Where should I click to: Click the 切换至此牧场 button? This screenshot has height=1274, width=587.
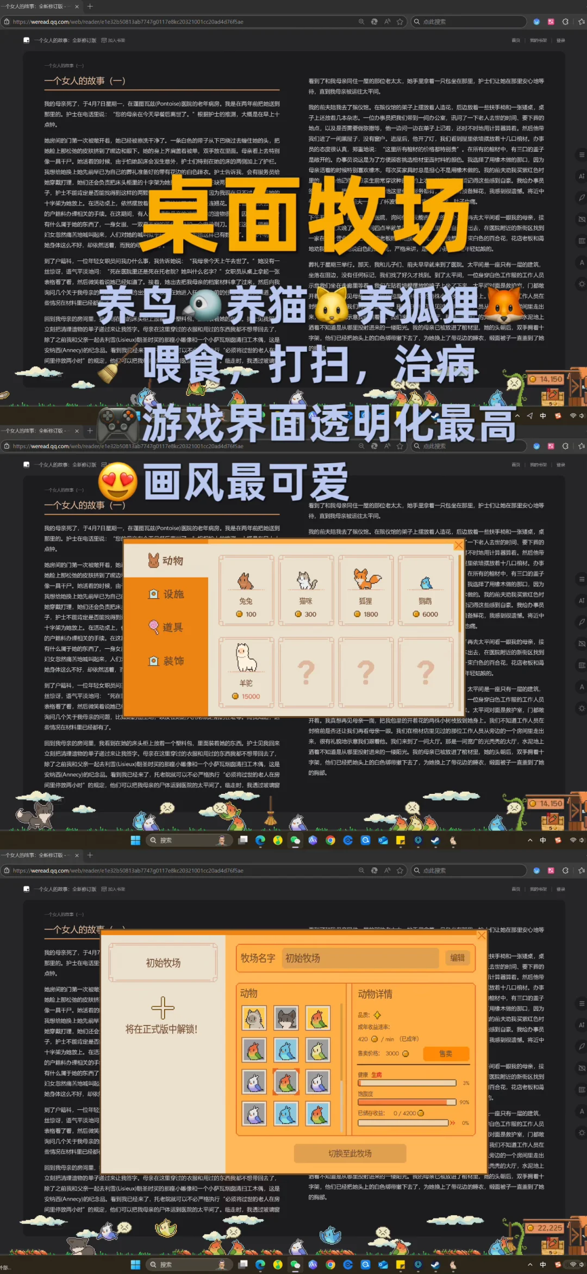tap(350, 1153)
